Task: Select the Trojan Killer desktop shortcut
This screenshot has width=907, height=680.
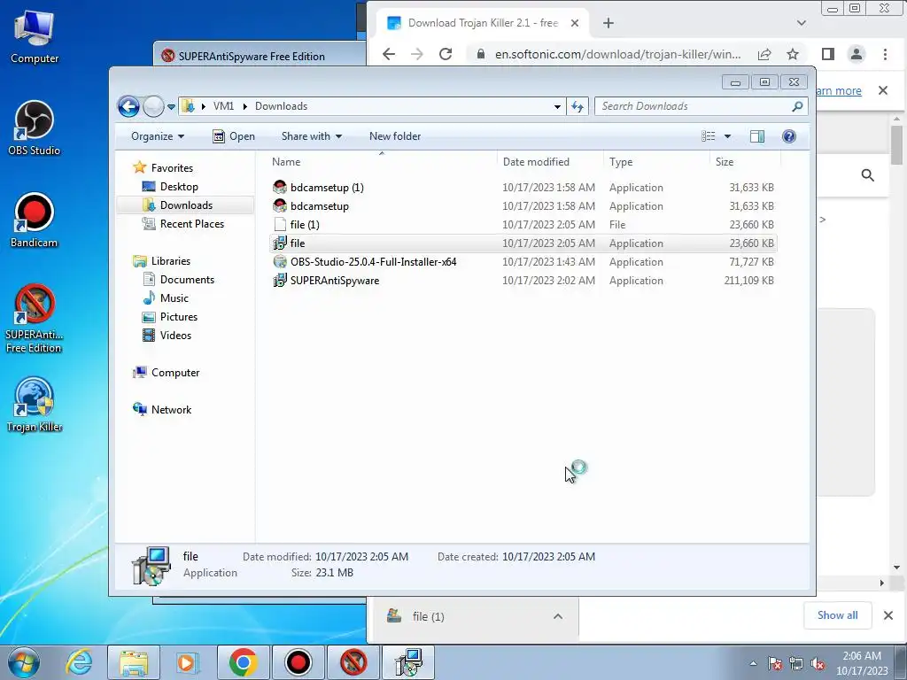Action: 35,404
